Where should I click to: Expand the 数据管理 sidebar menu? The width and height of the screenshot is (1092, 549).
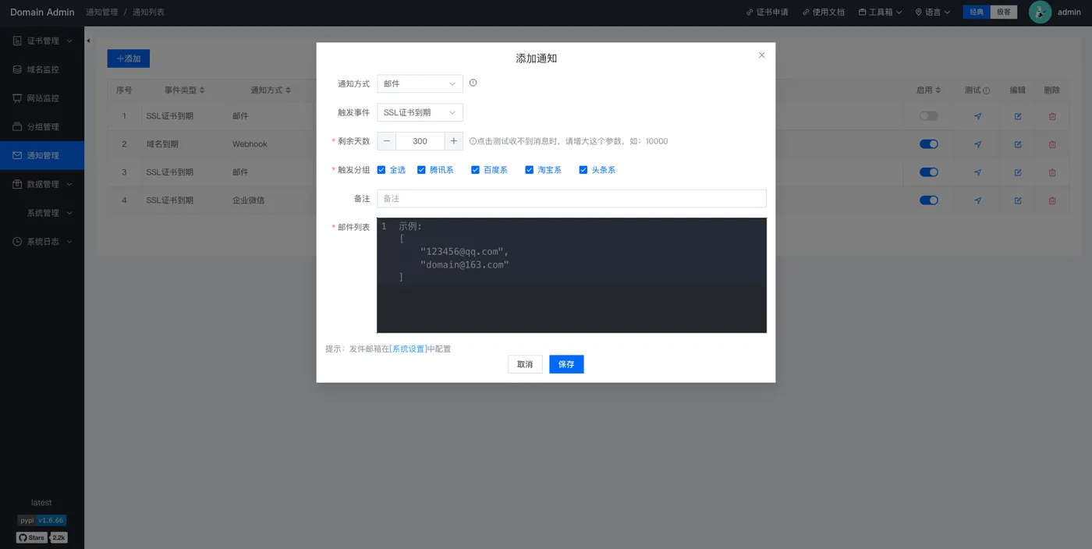point(42,184)
